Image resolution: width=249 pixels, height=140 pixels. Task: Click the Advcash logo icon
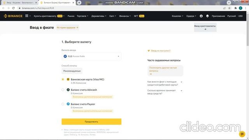click(68, 90)
